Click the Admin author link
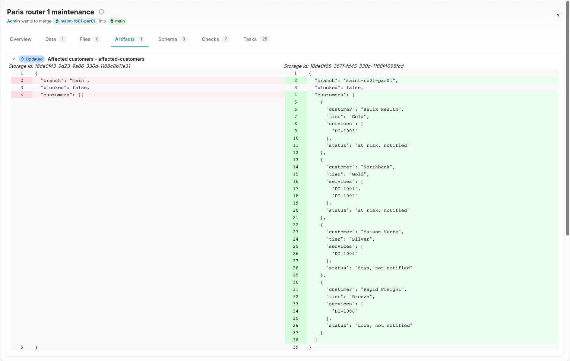 13,21
